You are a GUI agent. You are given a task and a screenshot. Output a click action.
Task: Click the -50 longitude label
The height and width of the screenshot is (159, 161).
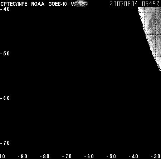point(111,156)
